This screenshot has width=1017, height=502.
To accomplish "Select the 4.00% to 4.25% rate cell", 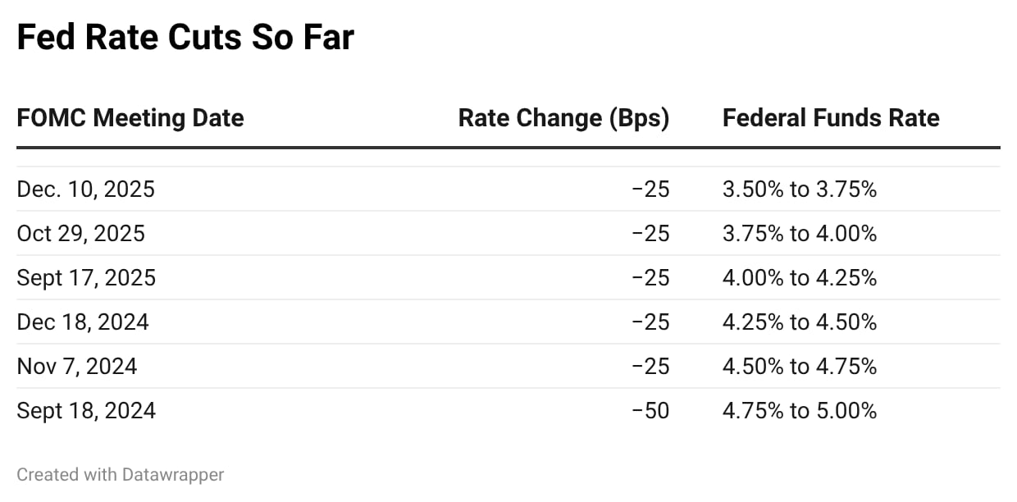I will pos(799,278).
